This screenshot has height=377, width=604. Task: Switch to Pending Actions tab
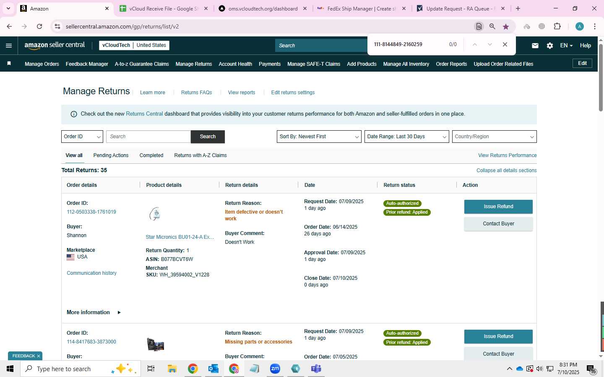tap(111, 155)
